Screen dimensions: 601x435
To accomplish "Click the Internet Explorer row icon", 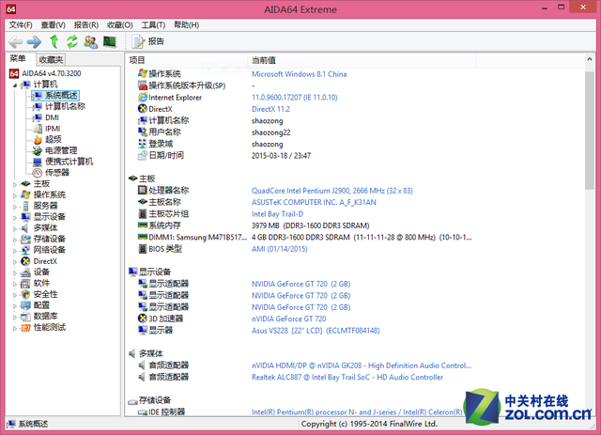I will click(x=143, y=98).
